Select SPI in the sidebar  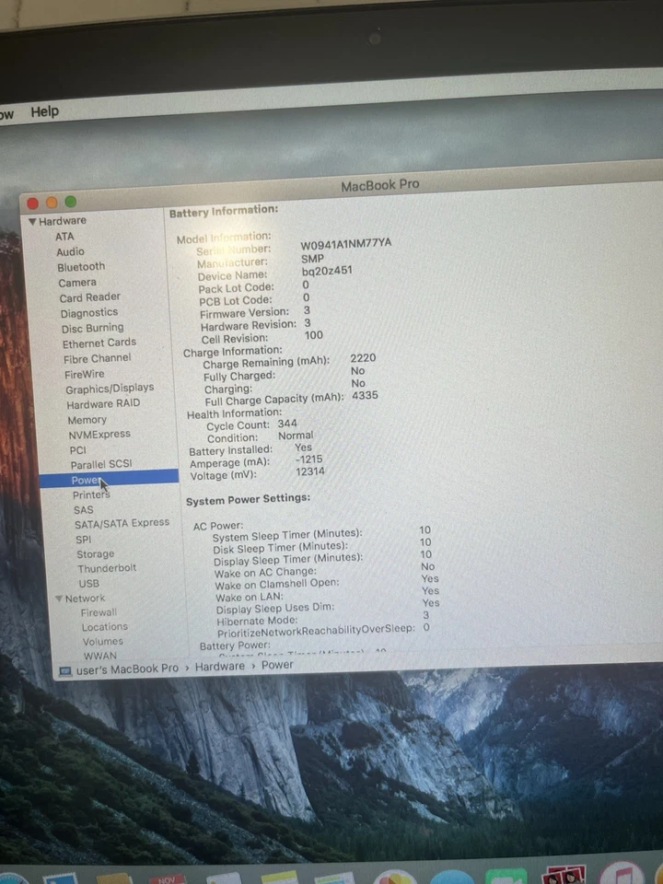point(83,540)
